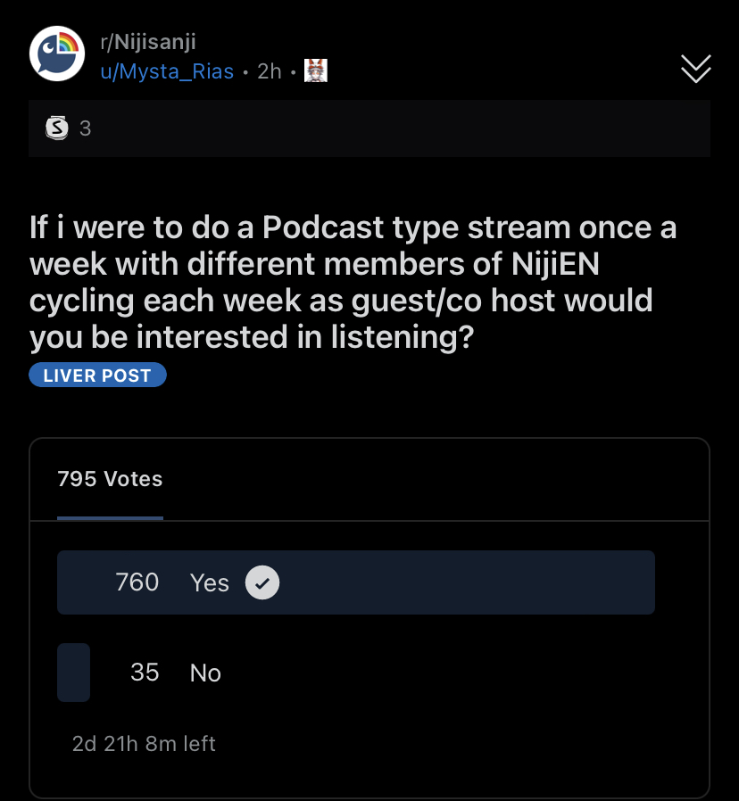Image resolution: width=739 pixels, height=801 pixels.
Task: Tap the award count number 3
Action: pyautogui.click(x=86, y=128)
